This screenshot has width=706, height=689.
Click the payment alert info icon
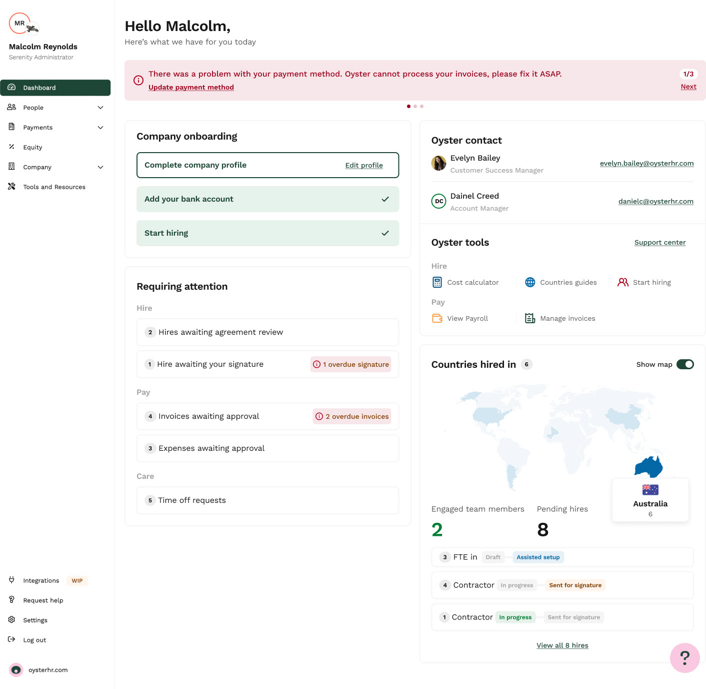click(138, 80)
